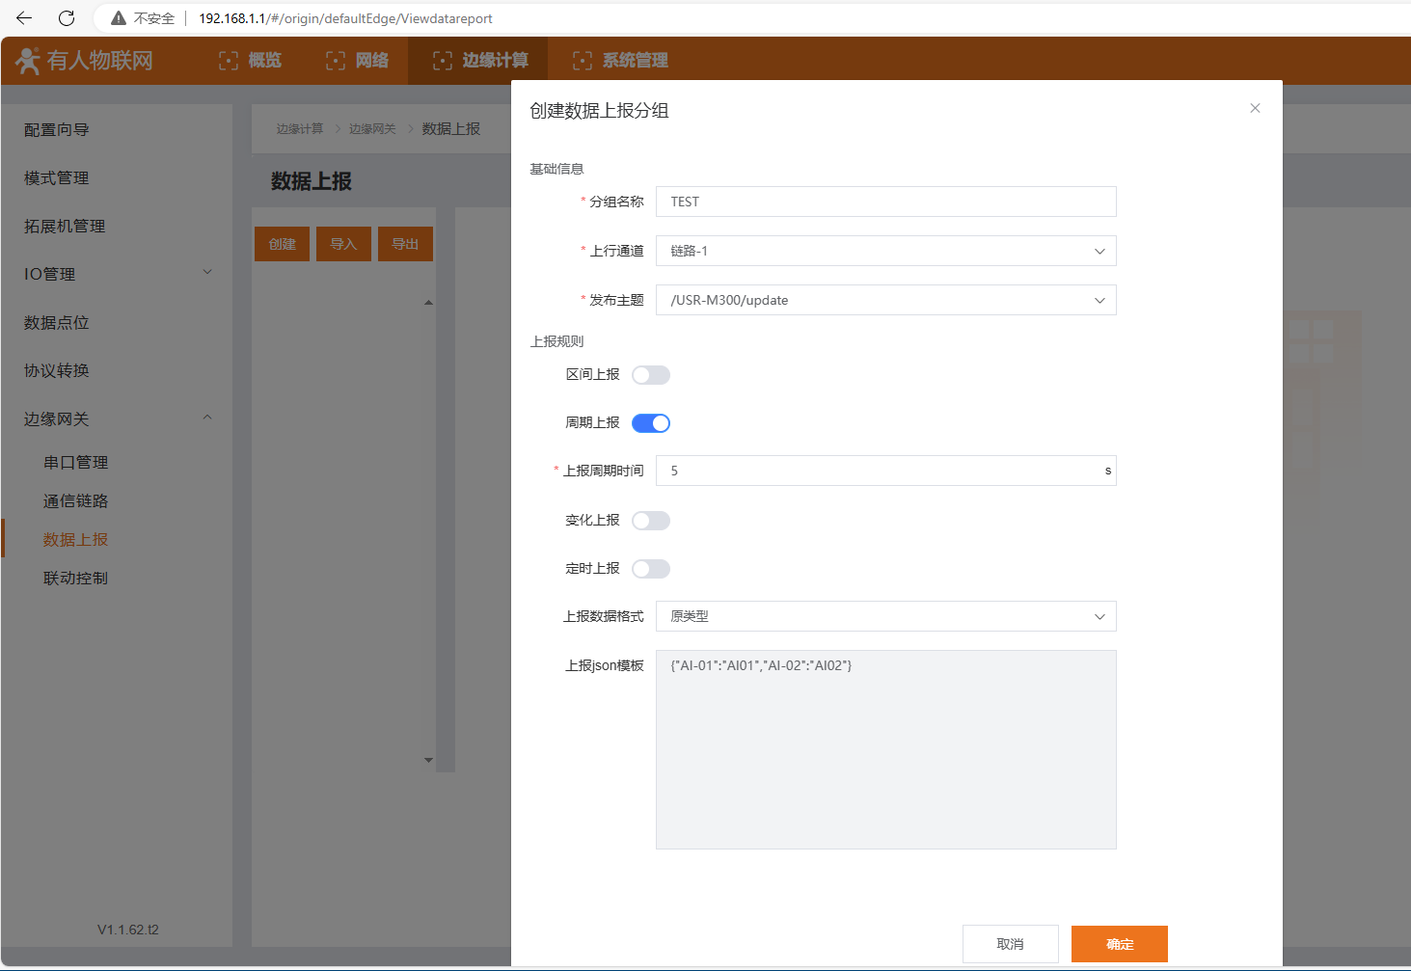Click the scroll down arrow in list panel
The image size is (1411, 971).
click(x=428, y=760)
